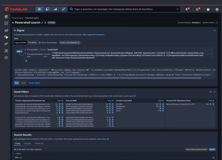
Task: Open the notifications icon with red badge
Action: tap(197, 10)
